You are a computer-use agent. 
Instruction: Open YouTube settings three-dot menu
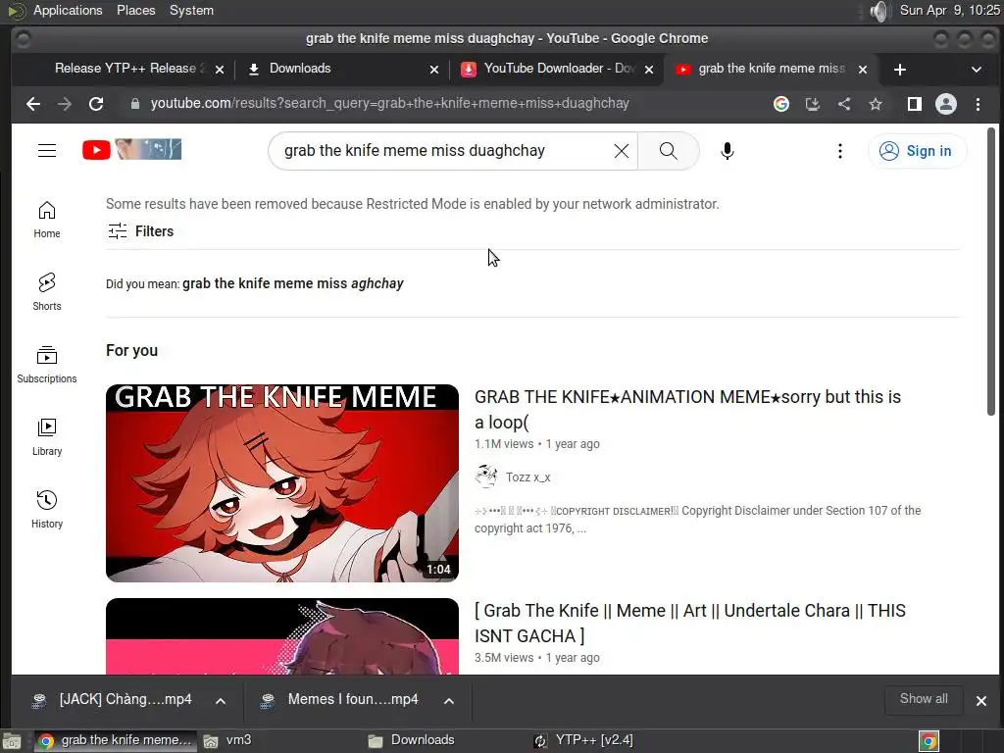839,151
